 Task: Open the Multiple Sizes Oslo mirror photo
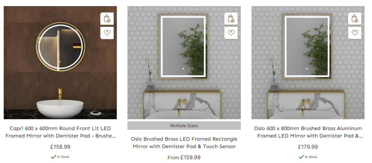pos(184,62)
